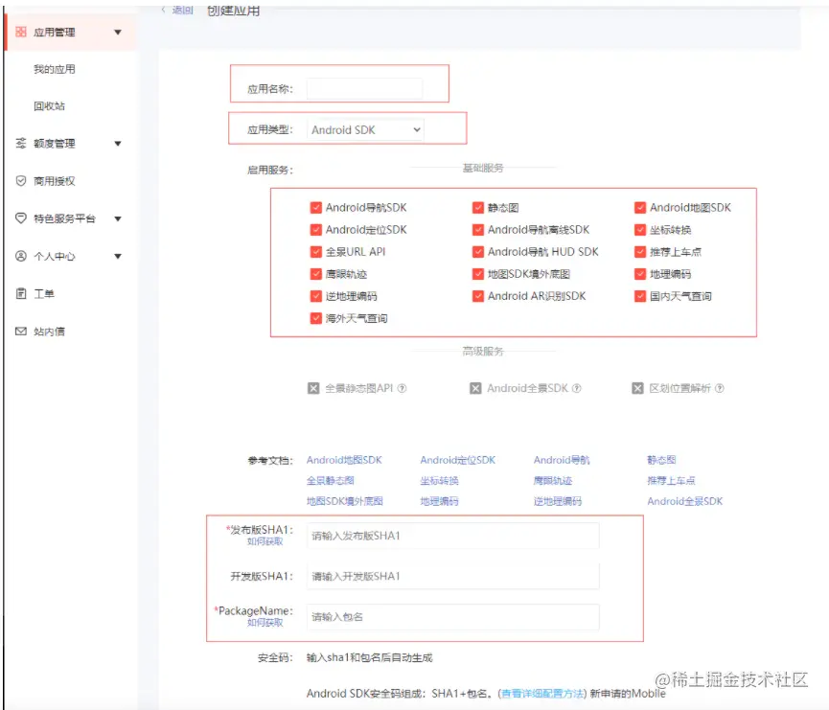Toggle the 海外天气查询 checkbox

(315, 318)
